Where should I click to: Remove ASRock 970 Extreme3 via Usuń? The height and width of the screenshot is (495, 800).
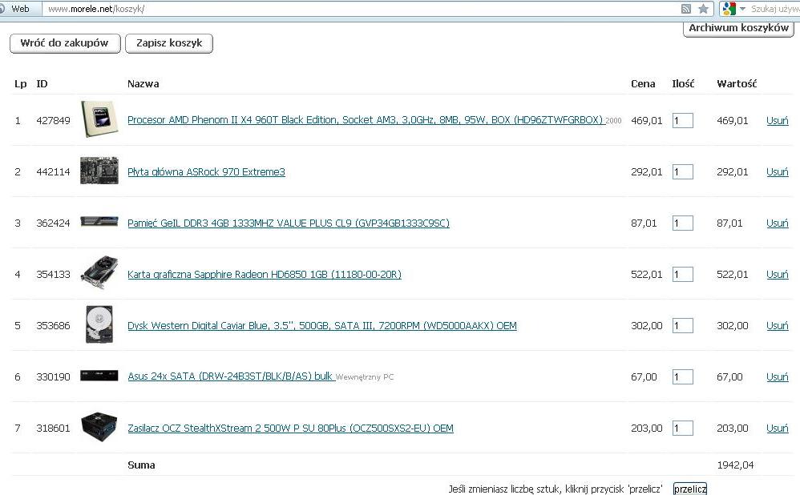(777, 171)
